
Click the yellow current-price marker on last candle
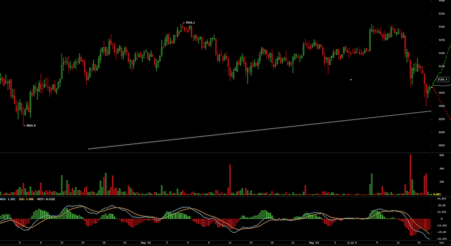tap(432, 87)
